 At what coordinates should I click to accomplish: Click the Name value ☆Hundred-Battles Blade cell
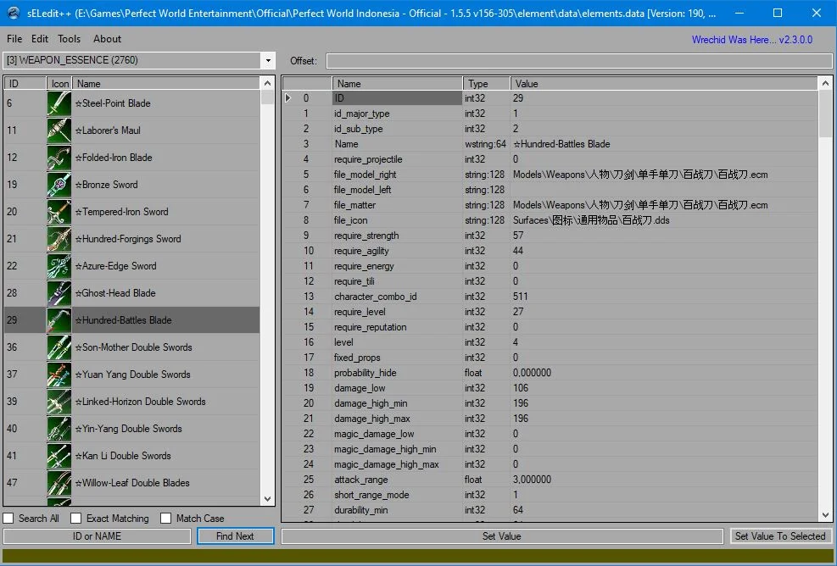click(x=663, y=144)
